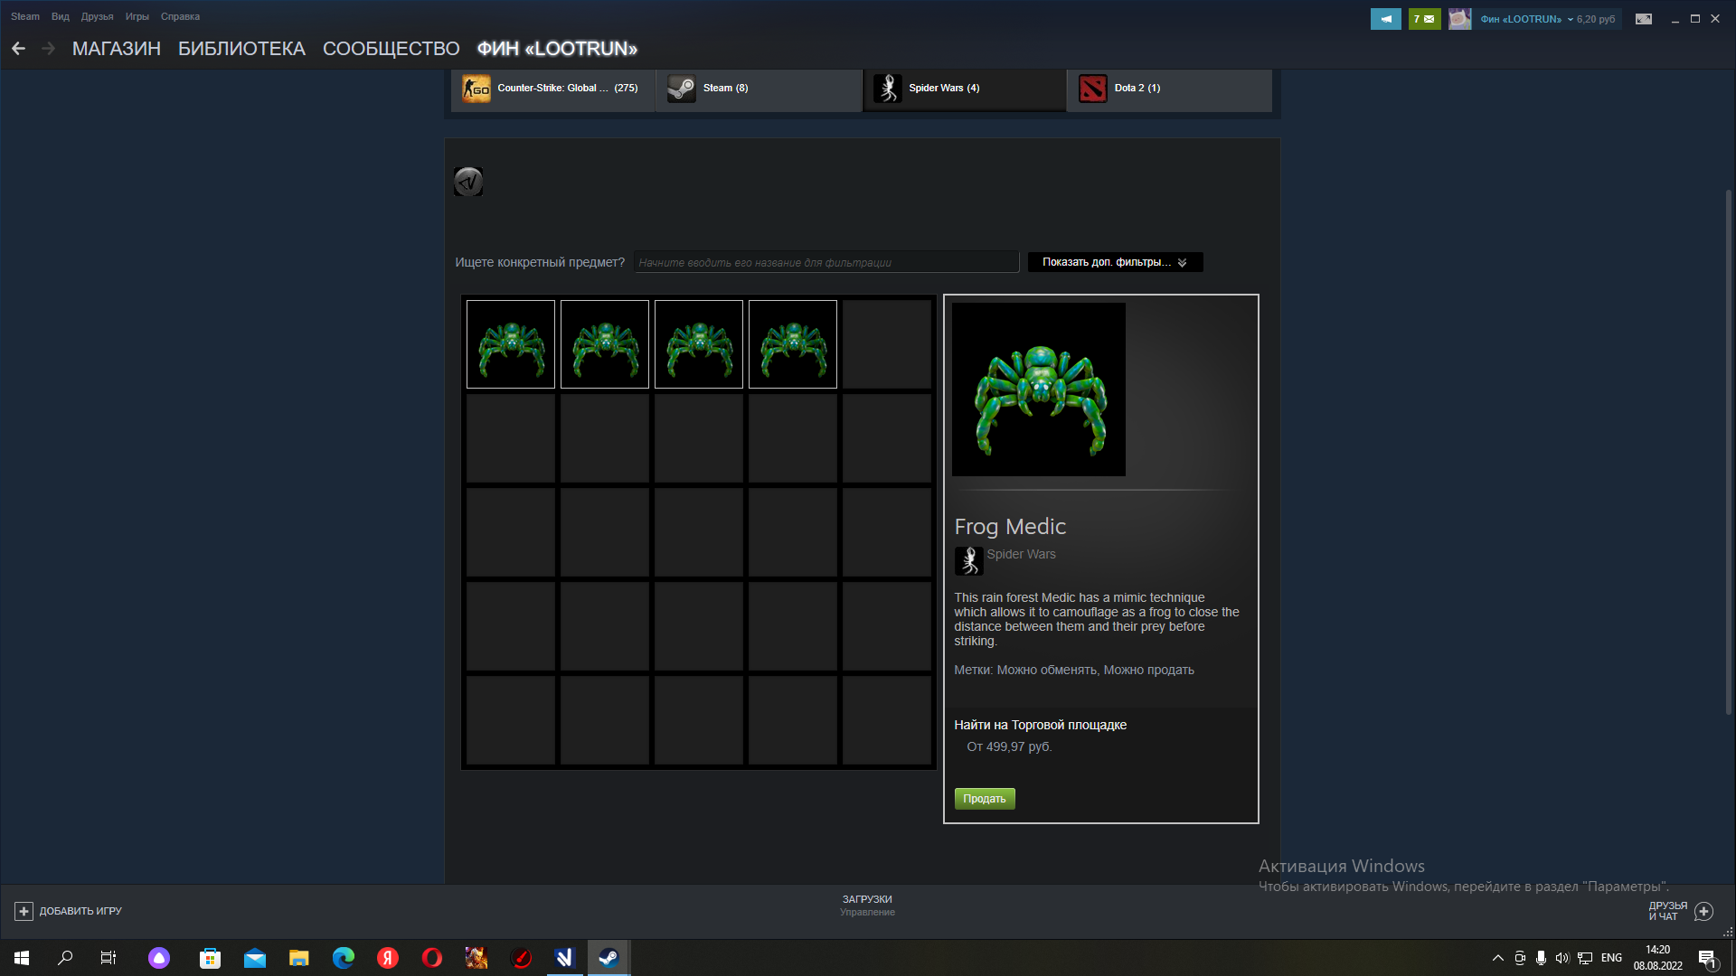Open the green messages envelope notification

tap(1424, 19)
